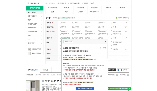
Task: Open the 에어컨 액세서리 category tab
Action: click(x=94, y=12)
